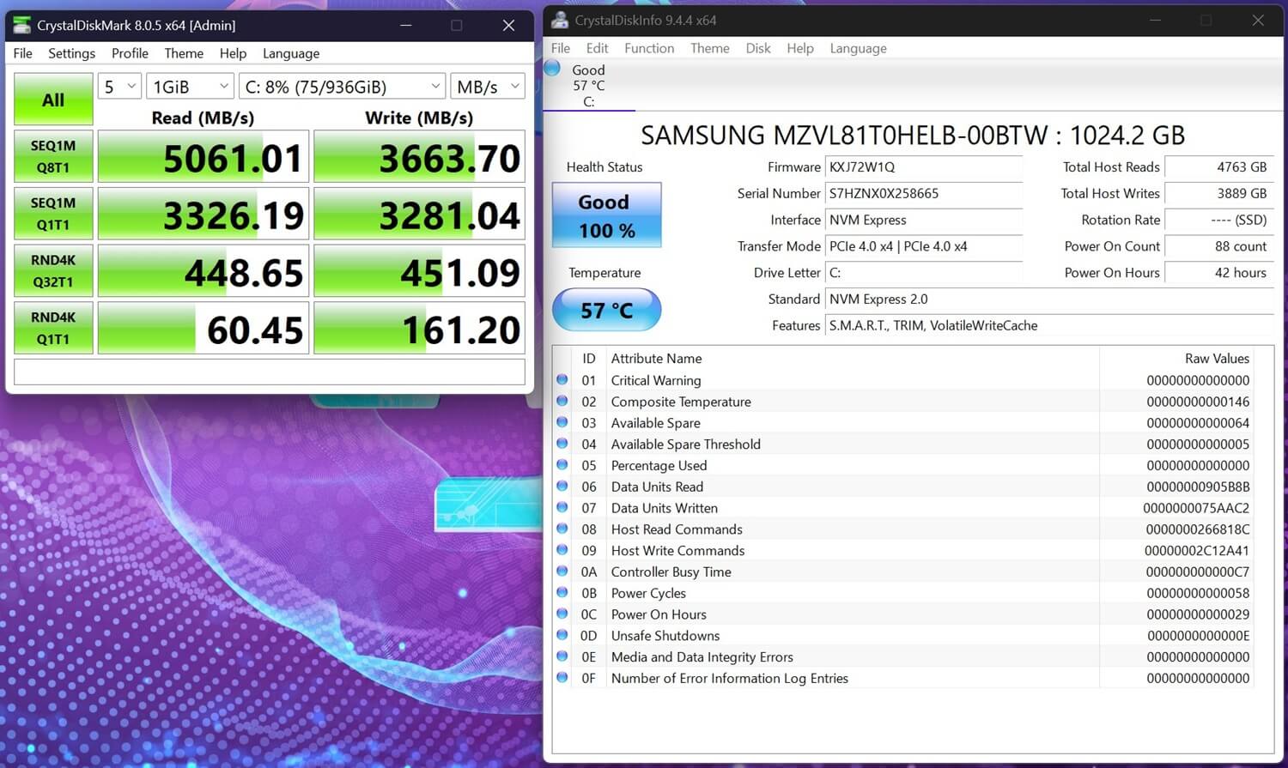Click the status orb for Composite Temperature row
The image size is (1288, 768).
point(562,401)
